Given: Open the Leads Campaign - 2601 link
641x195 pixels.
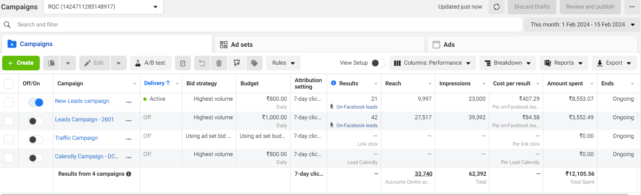Looking at the screenshot, I should tap(84, 120).
